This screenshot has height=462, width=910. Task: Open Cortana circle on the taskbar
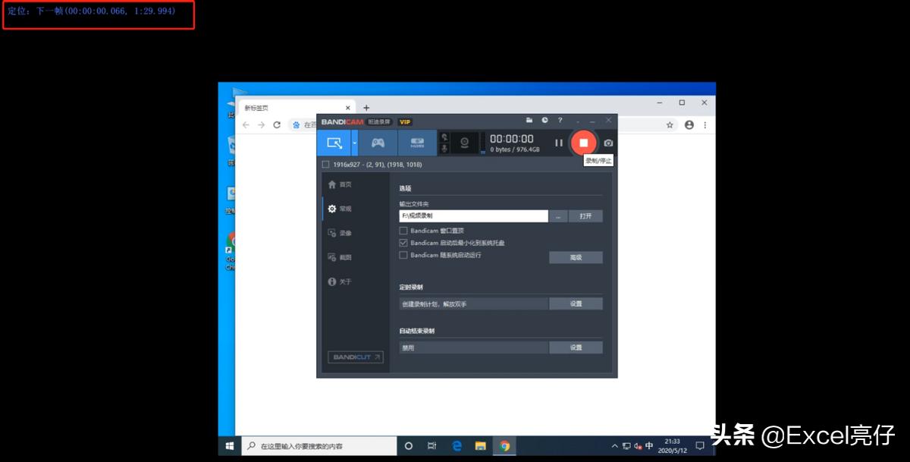point(408,445)
